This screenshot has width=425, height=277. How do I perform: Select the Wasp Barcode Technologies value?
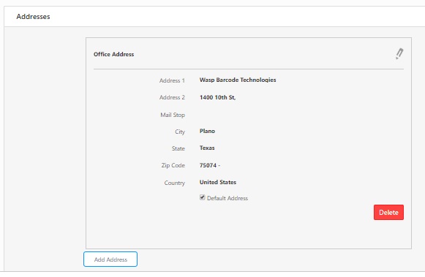coord(238,80)
